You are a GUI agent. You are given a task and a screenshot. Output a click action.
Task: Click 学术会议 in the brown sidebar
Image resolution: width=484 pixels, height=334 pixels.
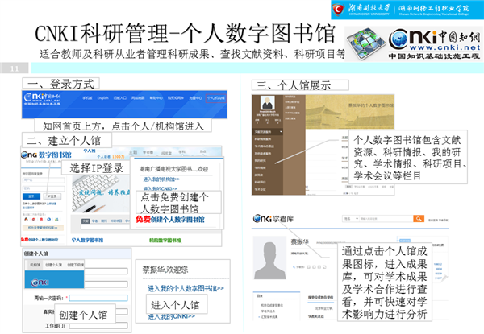261,189
